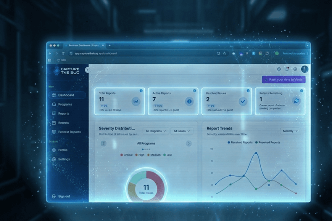This screenshot has width=332, height=221.
Task: Click the browser forward arrow
Action: coord(57,53)
